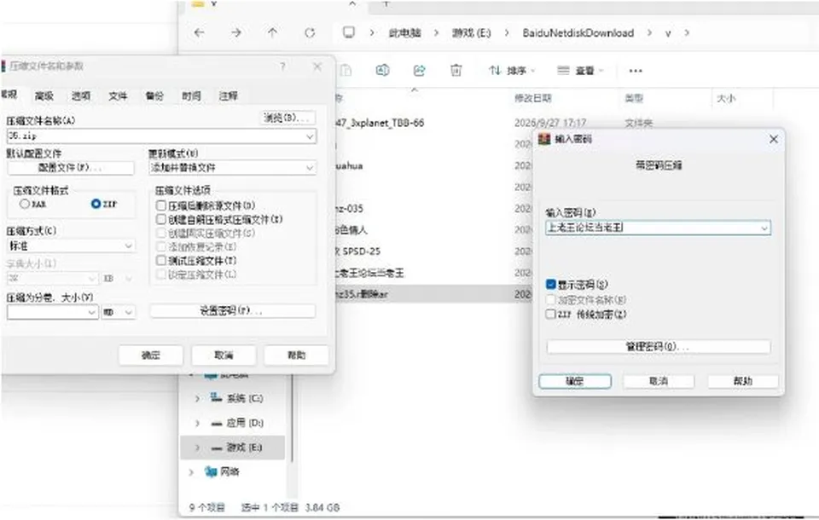Open the 压缩方式 dropdown showing 标准
Image resolution: width=819 pixels, height=520 pixels.
click(71, 246)
